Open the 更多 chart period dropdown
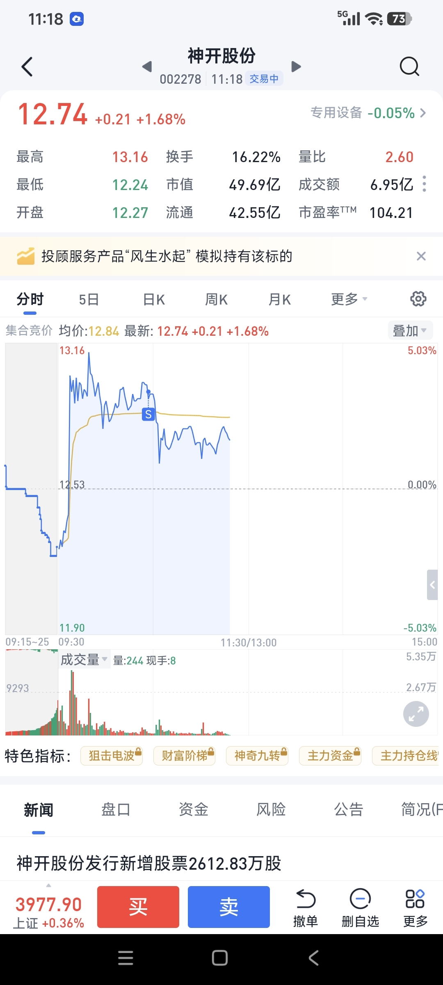This screenshot has height=985, width=443. (x=349, y=300)
